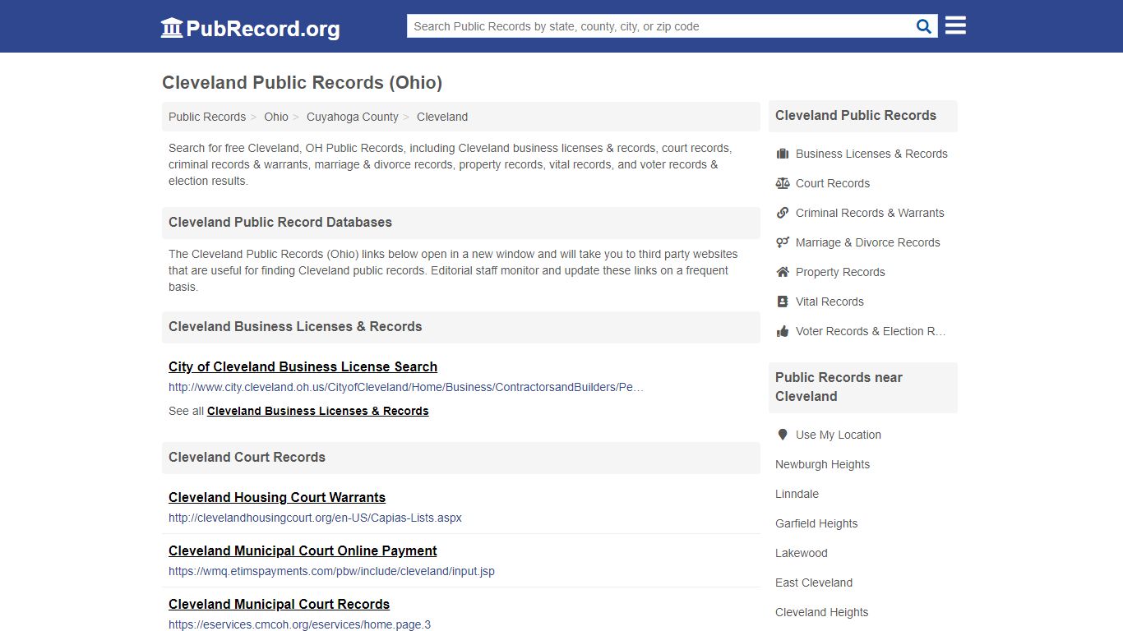The image size is (1123, 631).
Task: Click the PubRecord.org site name text
Action: [x=263, y=29]
